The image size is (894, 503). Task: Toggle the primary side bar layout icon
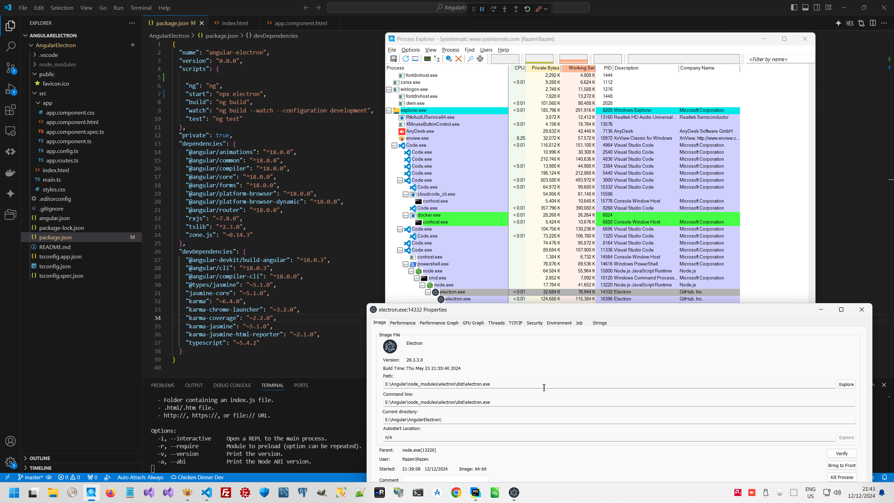(x=794, y=8)
